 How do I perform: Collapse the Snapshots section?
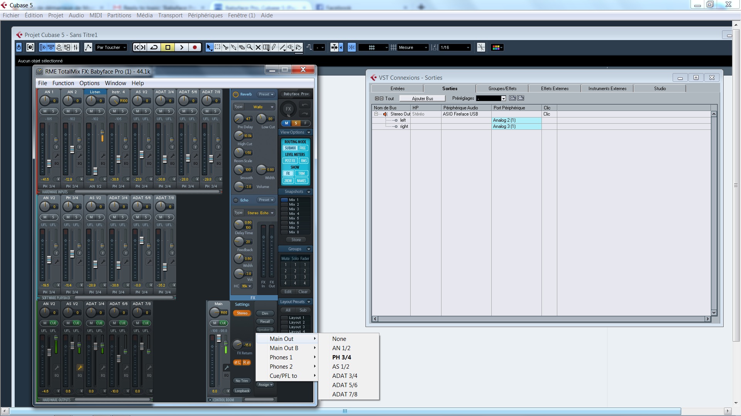click(x=308, y=192)
